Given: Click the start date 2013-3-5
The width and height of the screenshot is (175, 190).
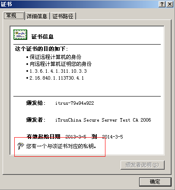Looking at the screenshot, I should (x=76, y=136).
